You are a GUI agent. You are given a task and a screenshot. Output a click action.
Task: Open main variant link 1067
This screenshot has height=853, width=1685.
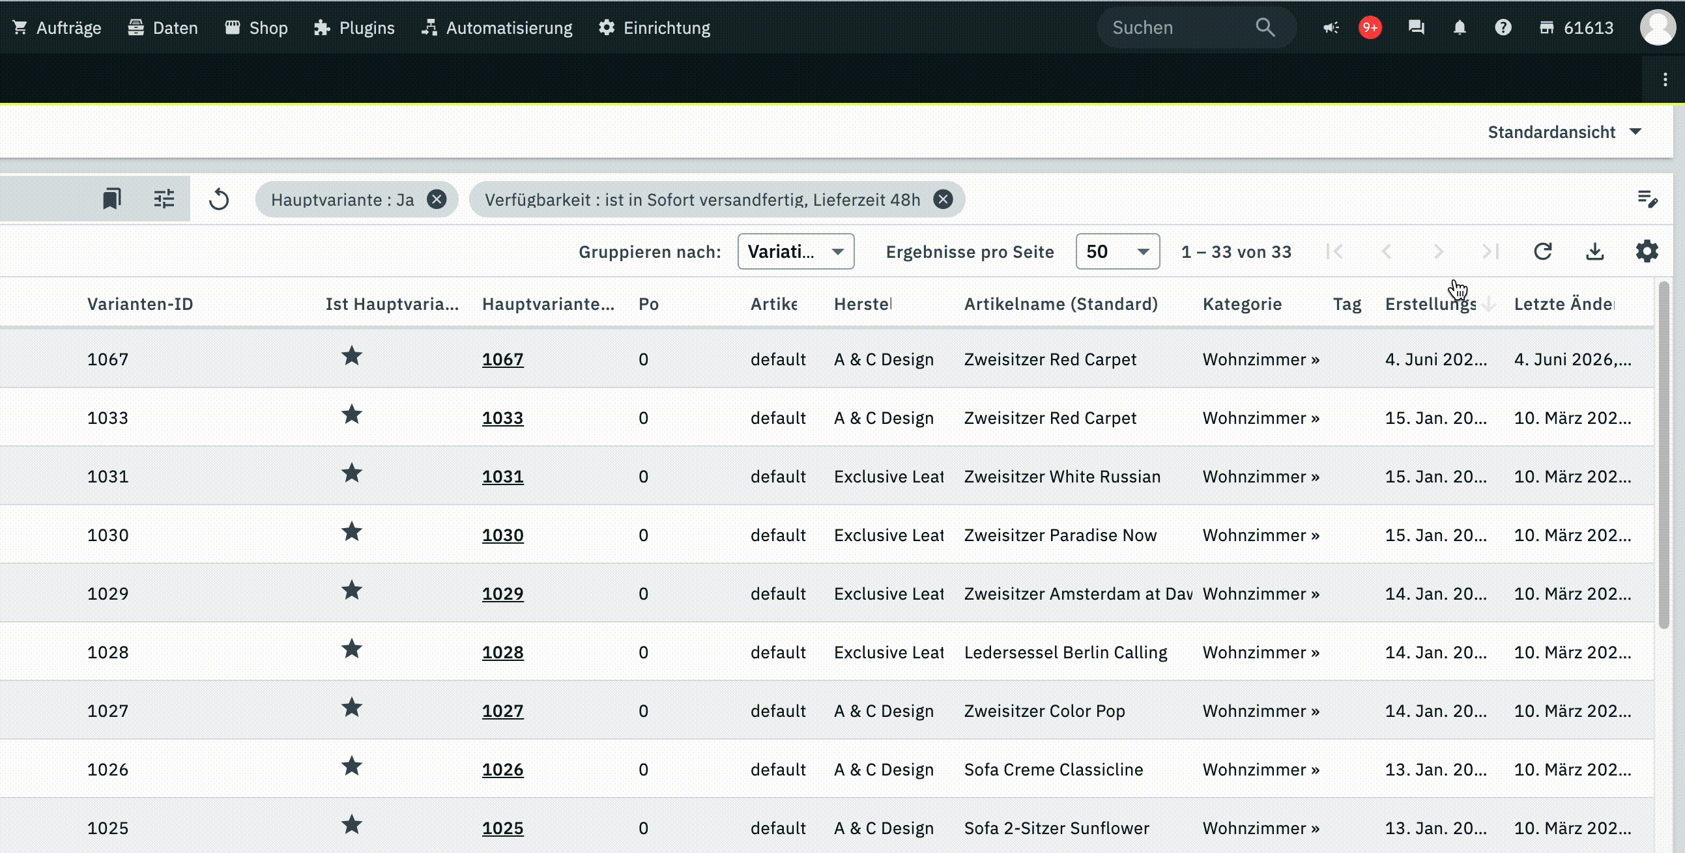point(502,359)
